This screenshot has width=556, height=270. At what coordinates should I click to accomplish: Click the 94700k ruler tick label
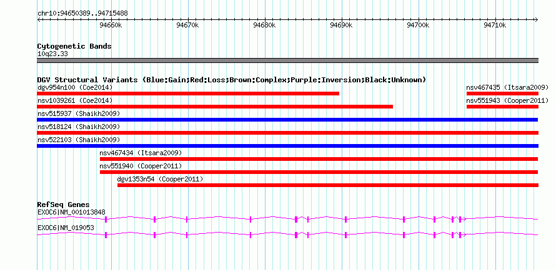tap(418, 25)
